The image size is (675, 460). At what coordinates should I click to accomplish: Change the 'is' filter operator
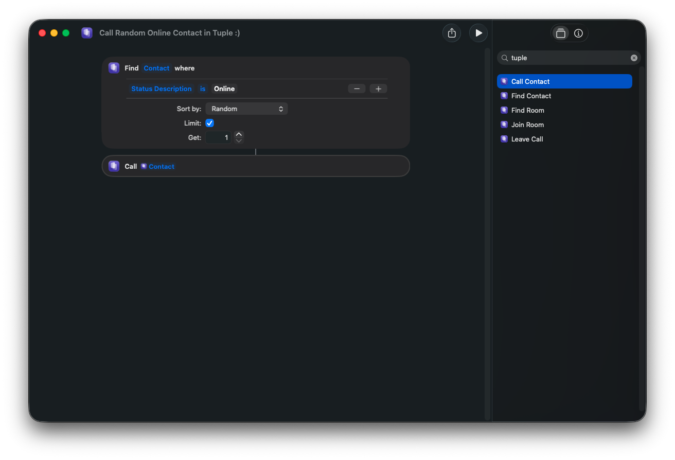pos(203,89)
